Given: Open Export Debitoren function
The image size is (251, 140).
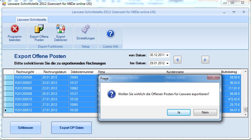Looking at the screenshot, I should tap(61, 33).
